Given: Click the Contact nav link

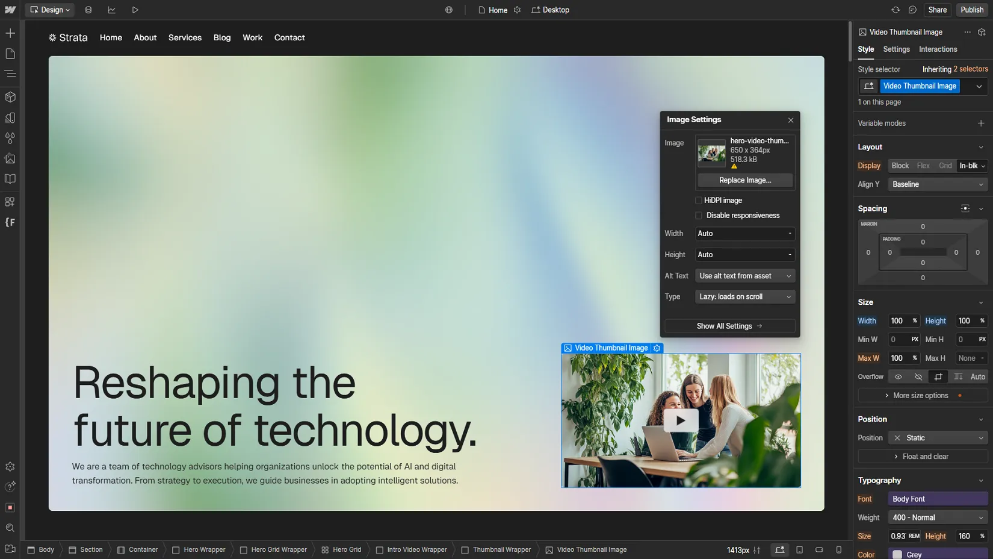Looking at the screenshot, I should pos(289,37).
